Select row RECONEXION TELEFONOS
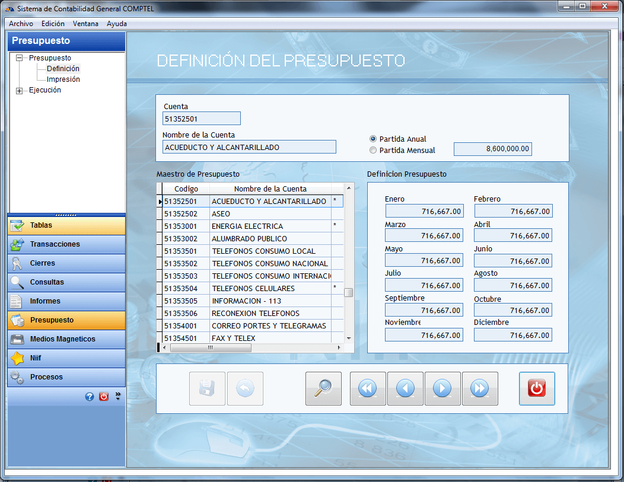This screenshot has height=482, width=624. pyautogui.click(x=252, y=313)
